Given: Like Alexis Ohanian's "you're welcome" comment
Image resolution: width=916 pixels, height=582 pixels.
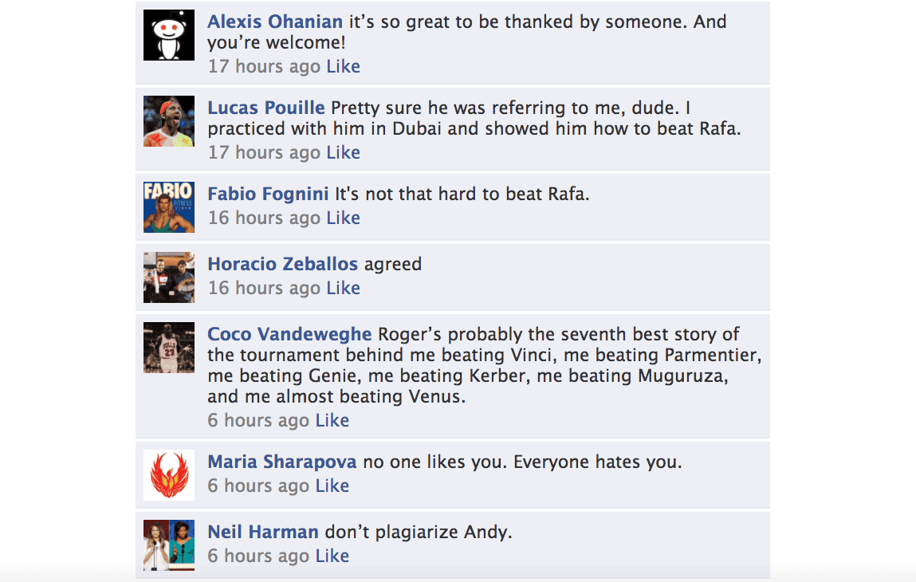Looking at the screenshot, I should [x=344, y=67].
